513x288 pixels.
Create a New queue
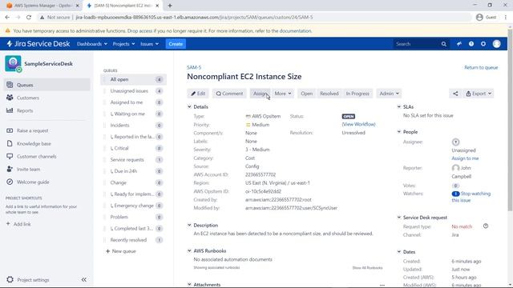(x=121, y=251)
